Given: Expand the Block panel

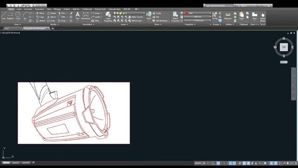Looking at the screenshot, I should point(158,24).
